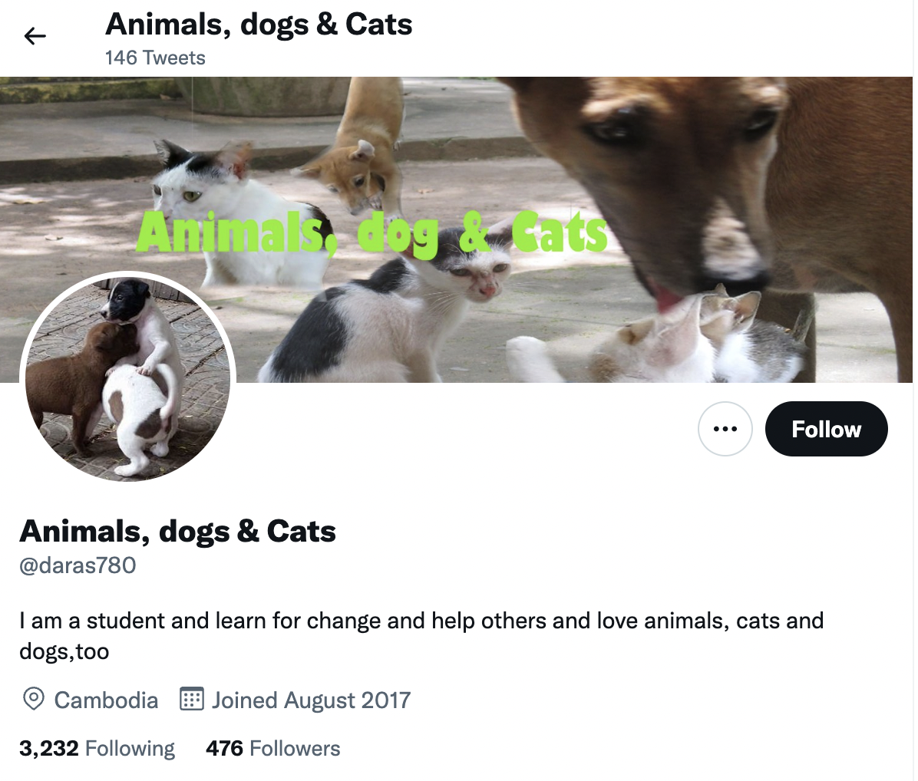Open the three-dots more options button

point(725,429)
